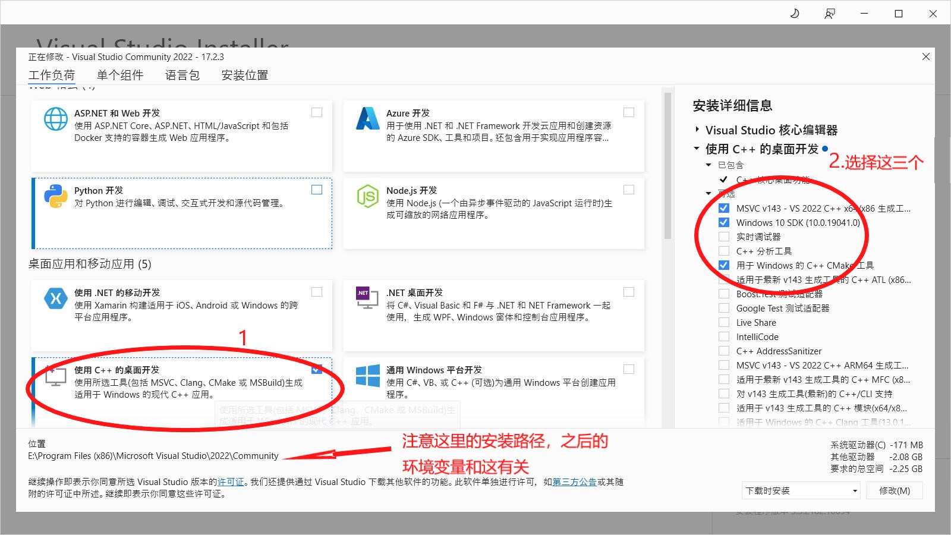Image resolution: width=951 pixels, height=535 pixels.
Task: Uncheck MSVC v143 x64/x86 build tools
Action: click(724, 208)
